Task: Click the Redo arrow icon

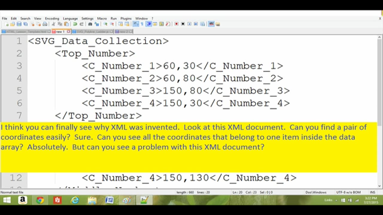Action: [x=81, y=24]
